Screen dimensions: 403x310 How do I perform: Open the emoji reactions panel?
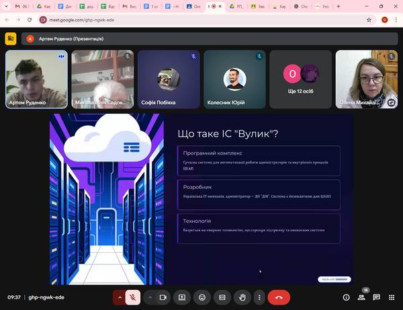click(201, 297)
